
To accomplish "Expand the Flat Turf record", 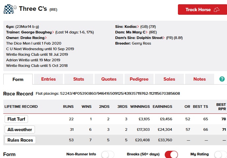I will coord(16,119).
